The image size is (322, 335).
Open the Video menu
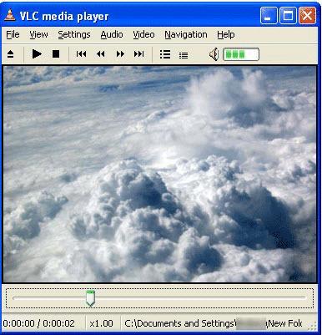[x=143, y=34]
